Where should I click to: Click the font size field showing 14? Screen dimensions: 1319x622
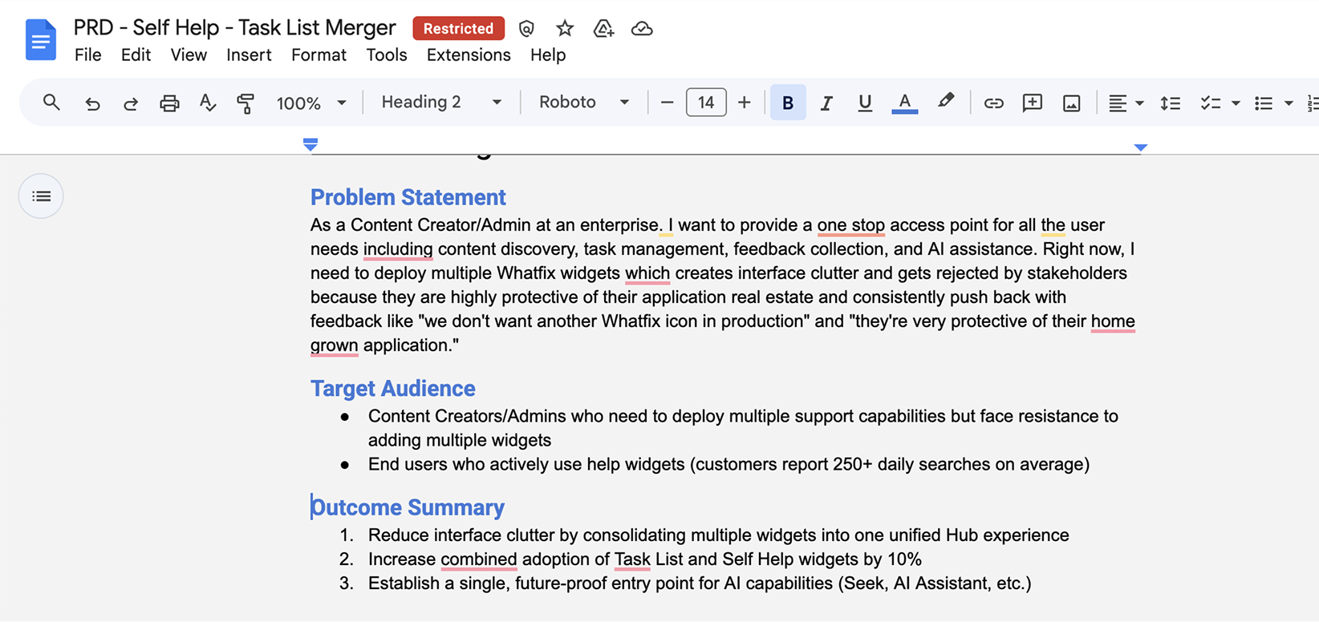coord(706,103)
